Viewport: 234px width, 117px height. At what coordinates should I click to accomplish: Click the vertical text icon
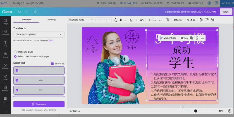click(x=168, y=20)
